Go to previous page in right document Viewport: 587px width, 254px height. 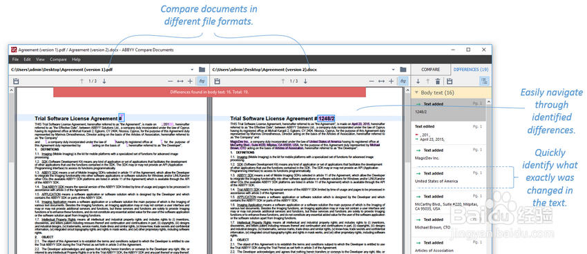pos(282,81)
